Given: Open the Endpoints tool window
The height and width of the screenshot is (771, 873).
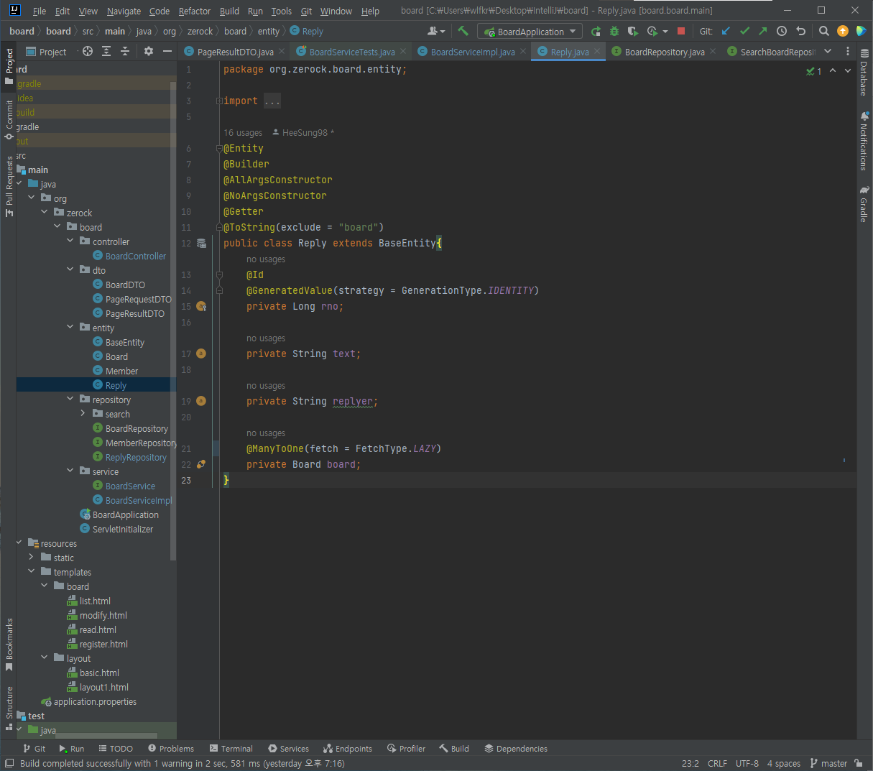Looking at the screenshot, I should 348,748.
